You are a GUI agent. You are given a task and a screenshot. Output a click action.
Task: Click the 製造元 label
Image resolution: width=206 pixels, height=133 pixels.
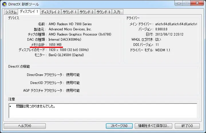click(x=39, y=29)
